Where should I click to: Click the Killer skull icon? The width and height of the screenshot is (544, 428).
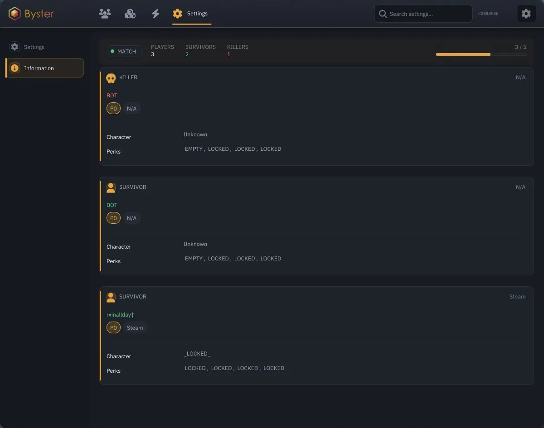111,78
